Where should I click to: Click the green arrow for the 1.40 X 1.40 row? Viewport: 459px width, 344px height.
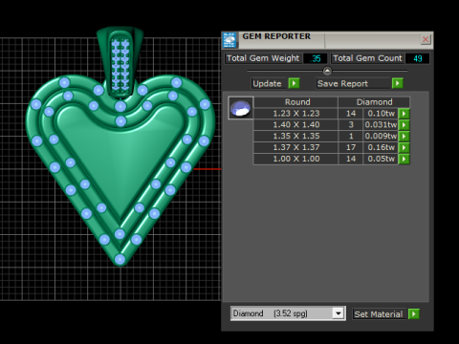point(404,125)
